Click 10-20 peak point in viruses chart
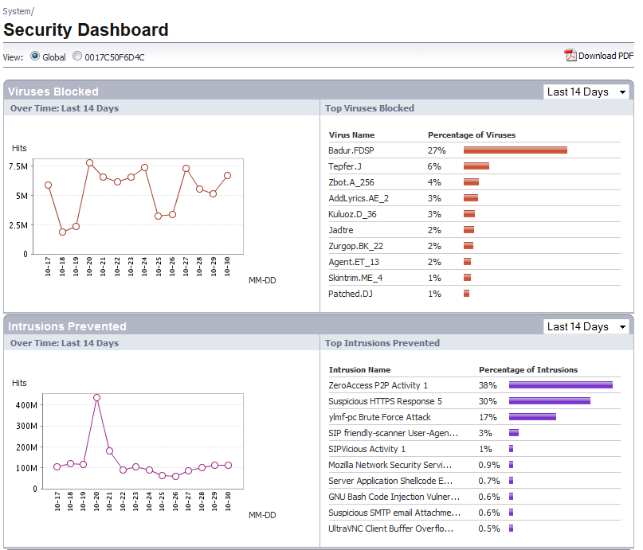The height and width of the screenshot is (550, 643). [x=89, y=162]
